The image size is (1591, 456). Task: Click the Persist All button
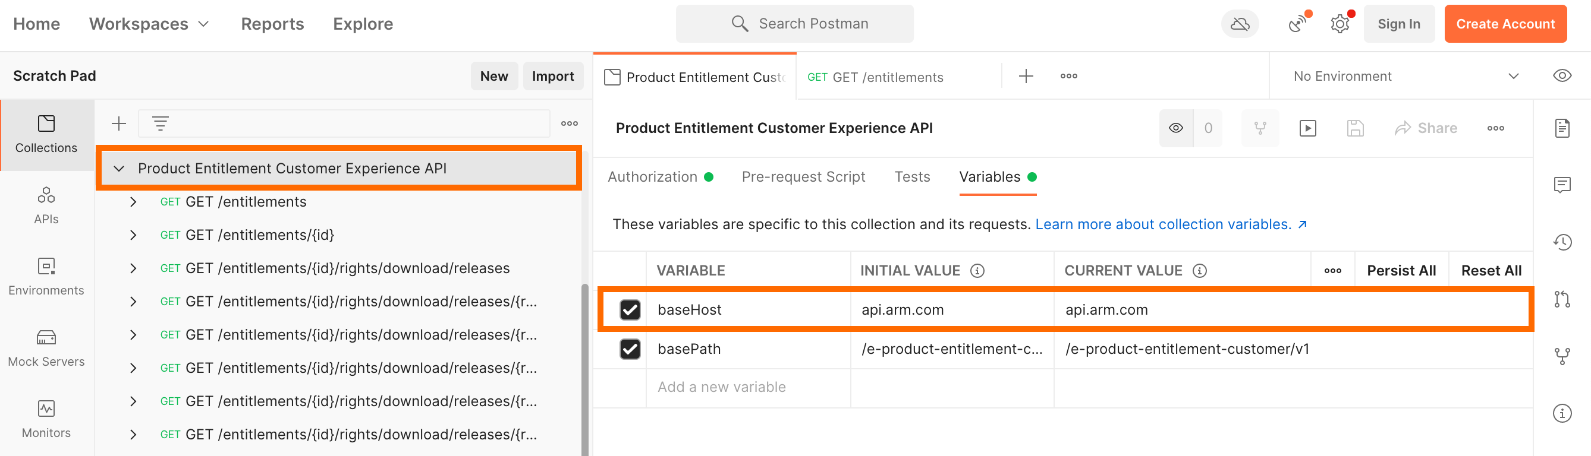click(1401, 271)
